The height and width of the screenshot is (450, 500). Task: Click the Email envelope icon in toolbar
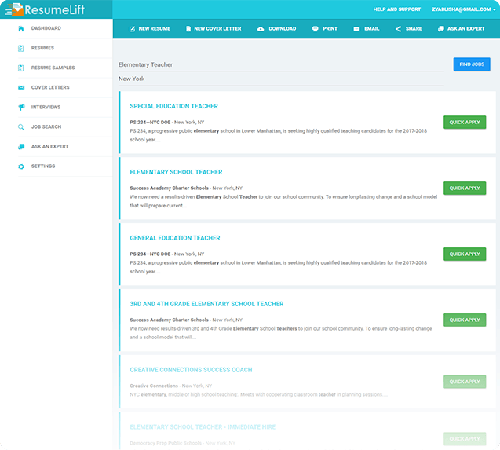356,29
